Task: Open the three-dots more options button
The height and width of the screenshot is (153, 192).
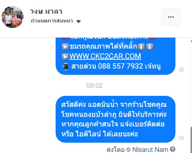Action: pos(171,17)
